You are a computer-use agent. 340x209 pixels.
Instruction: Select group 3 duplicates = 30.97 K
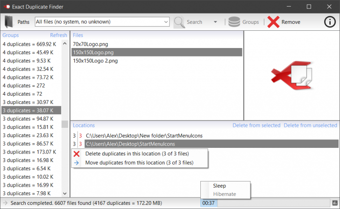[x=31, y=102]
